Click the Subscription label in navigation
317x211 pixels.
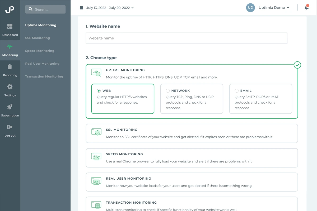tap(10, 116)
